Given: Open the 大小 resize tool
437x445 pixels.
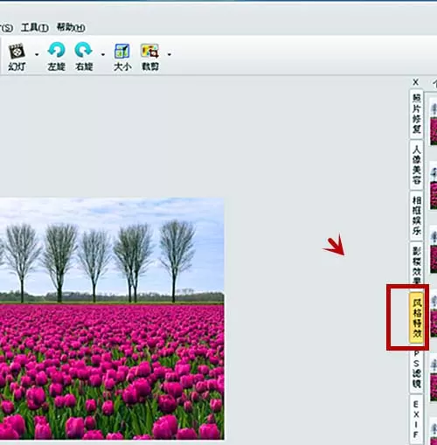Looking at the screenshot, I should [x=122, y=57].
